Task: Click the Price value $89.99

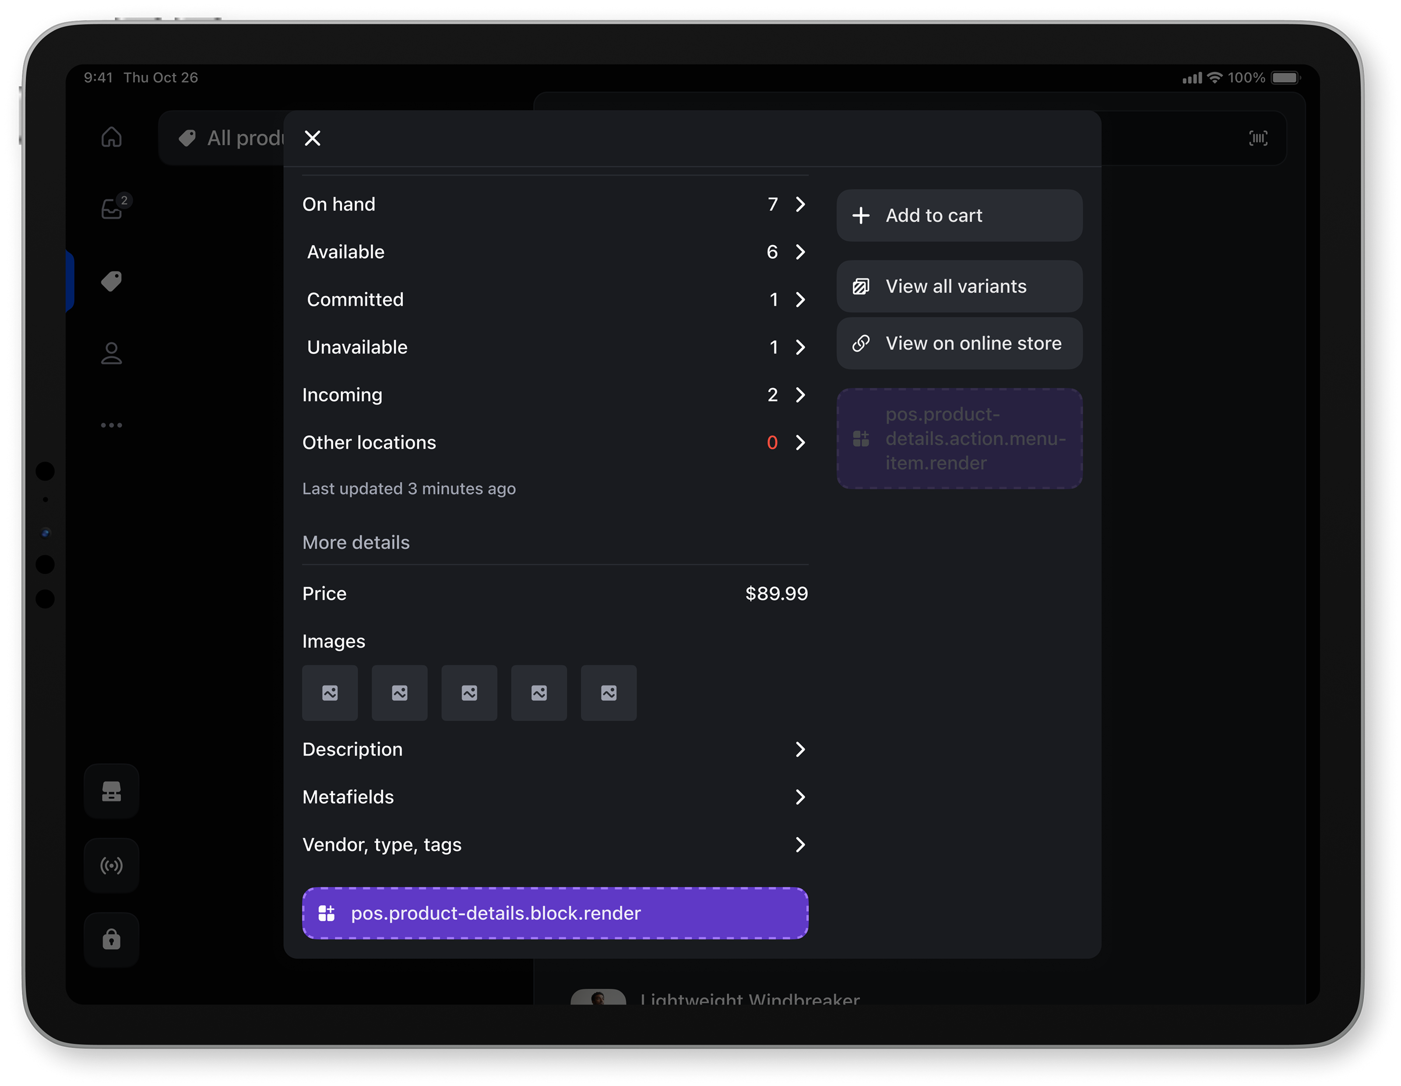Action: pos(776,593)
